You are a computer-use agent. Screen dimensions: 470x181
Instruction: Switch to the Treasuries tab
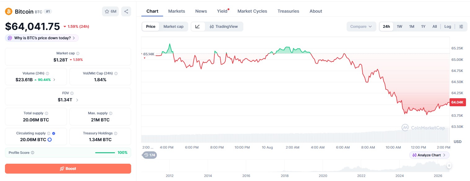[x=288, y=11]
